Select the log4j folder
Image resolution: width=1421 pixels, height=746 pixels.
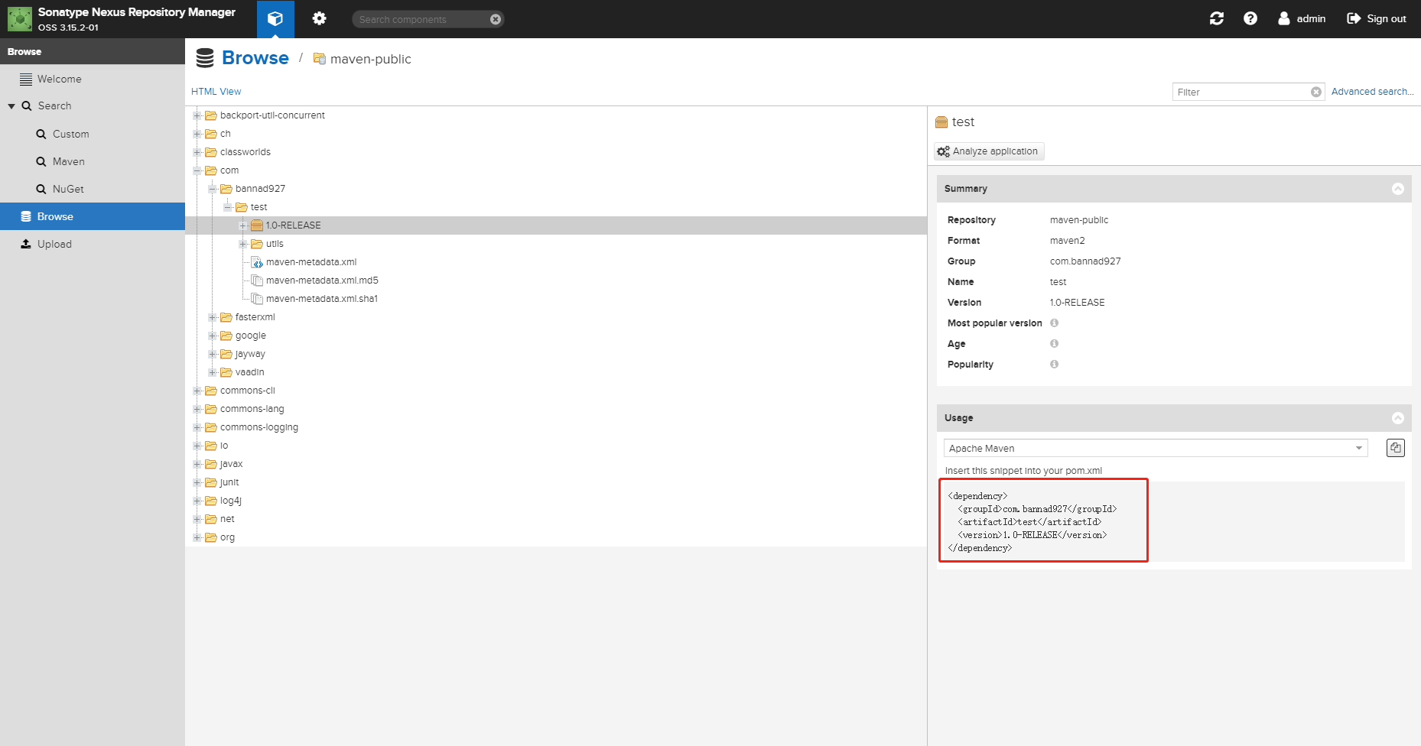[x=230, y=501]
